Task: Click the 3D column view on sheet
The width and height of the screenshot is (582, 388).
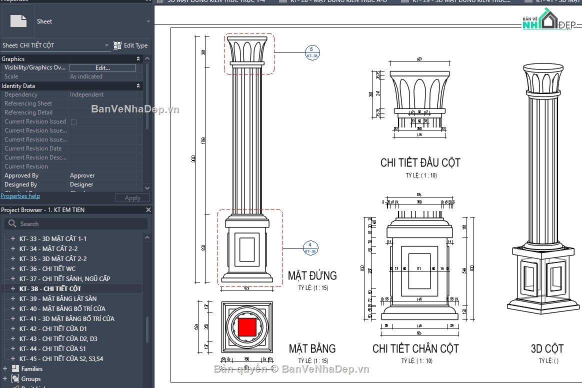Action: point(543,188)
